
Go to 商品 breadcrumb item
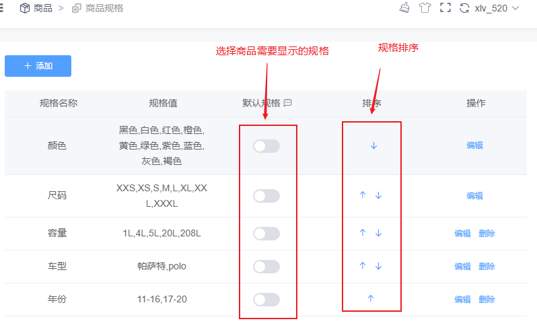coord(36,8)
